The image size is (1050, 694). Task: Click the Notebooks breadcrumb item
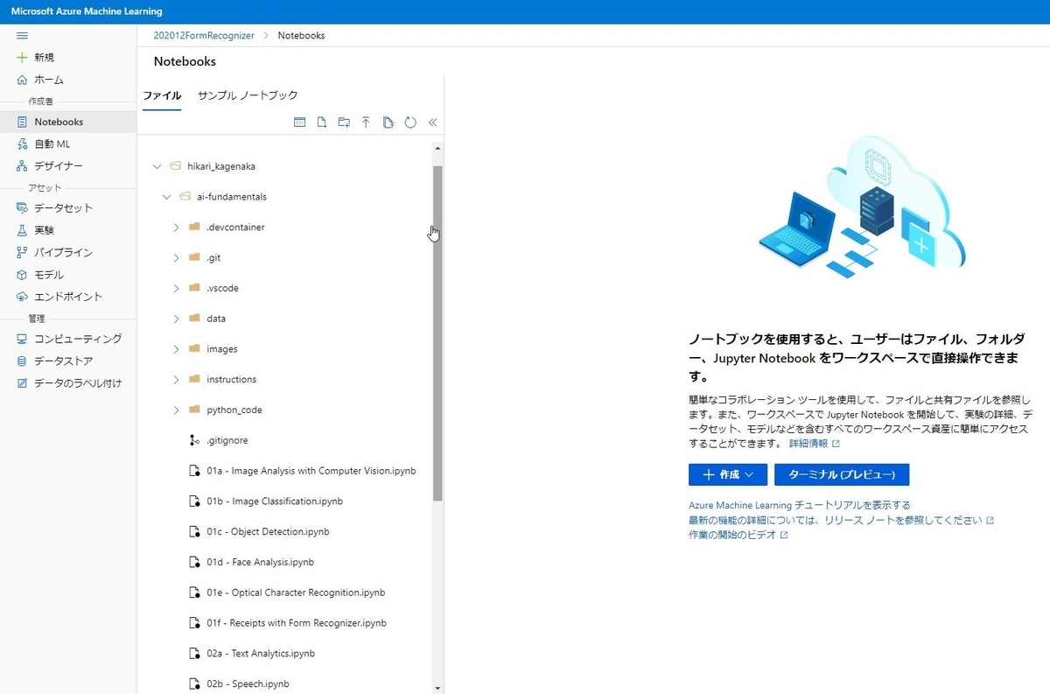(x=301, y=36)
